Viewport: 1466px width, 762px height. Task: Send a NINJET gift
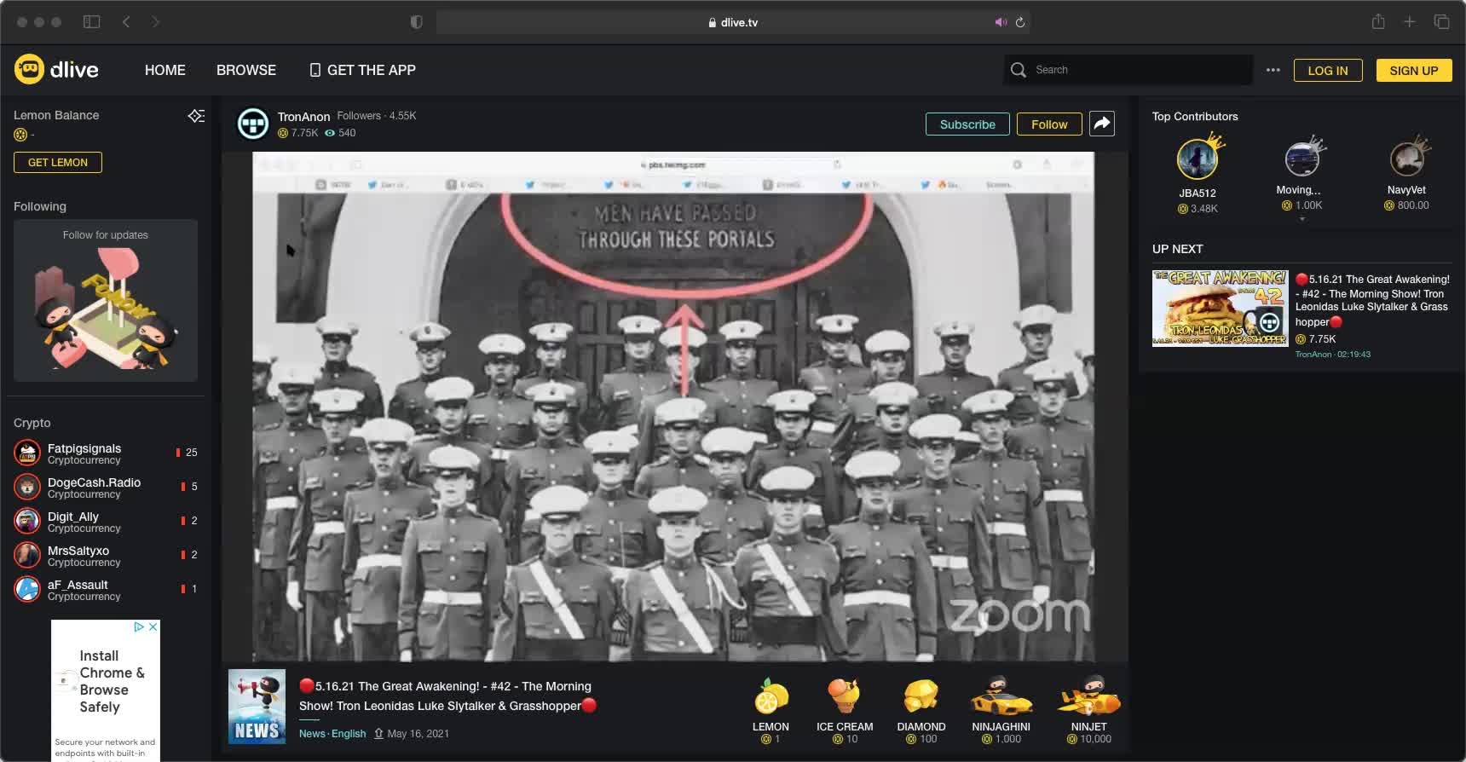[1088, 710]
